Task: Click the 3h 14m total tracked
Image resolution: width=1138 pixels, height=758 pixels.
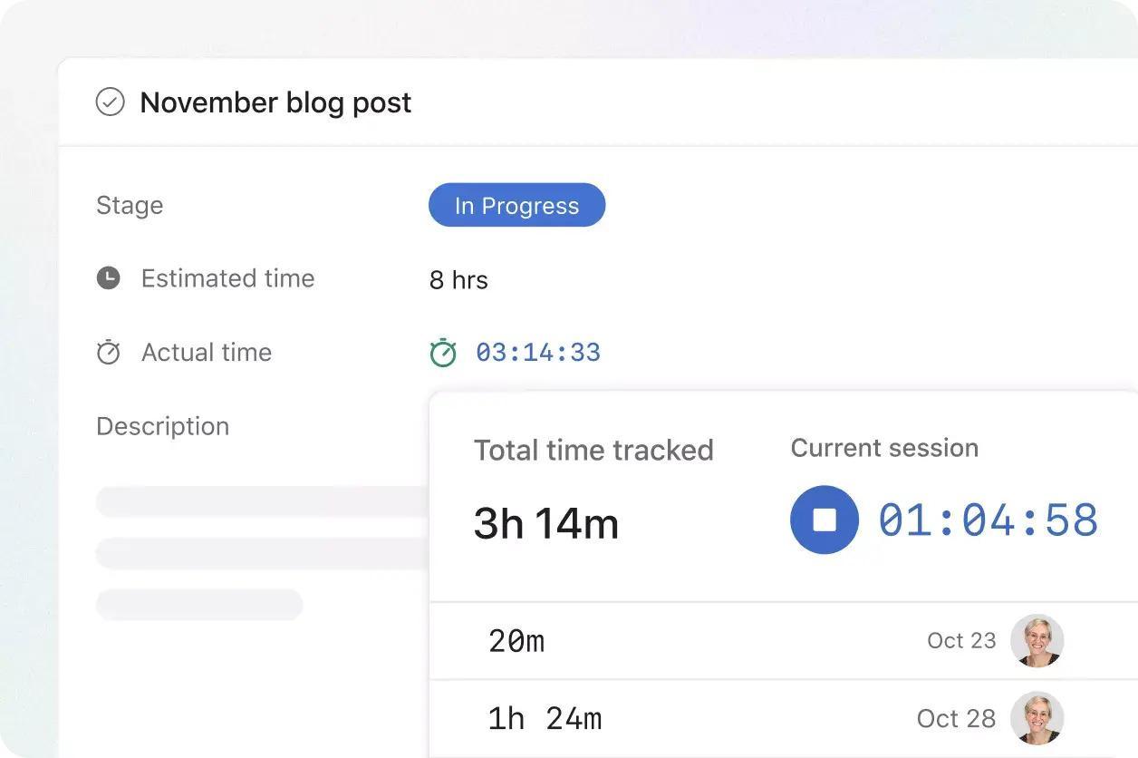Action: point(546,524)
